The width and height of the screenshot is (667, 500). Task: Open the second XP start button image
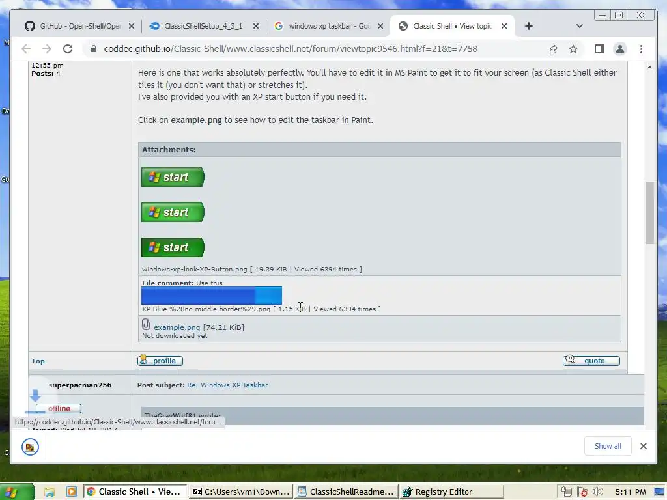(x=173, y=212)
